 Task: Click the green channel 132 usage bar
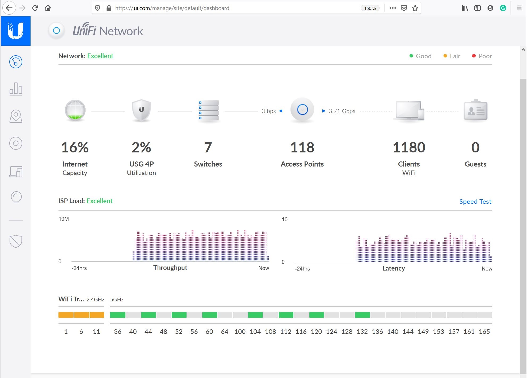362,315
